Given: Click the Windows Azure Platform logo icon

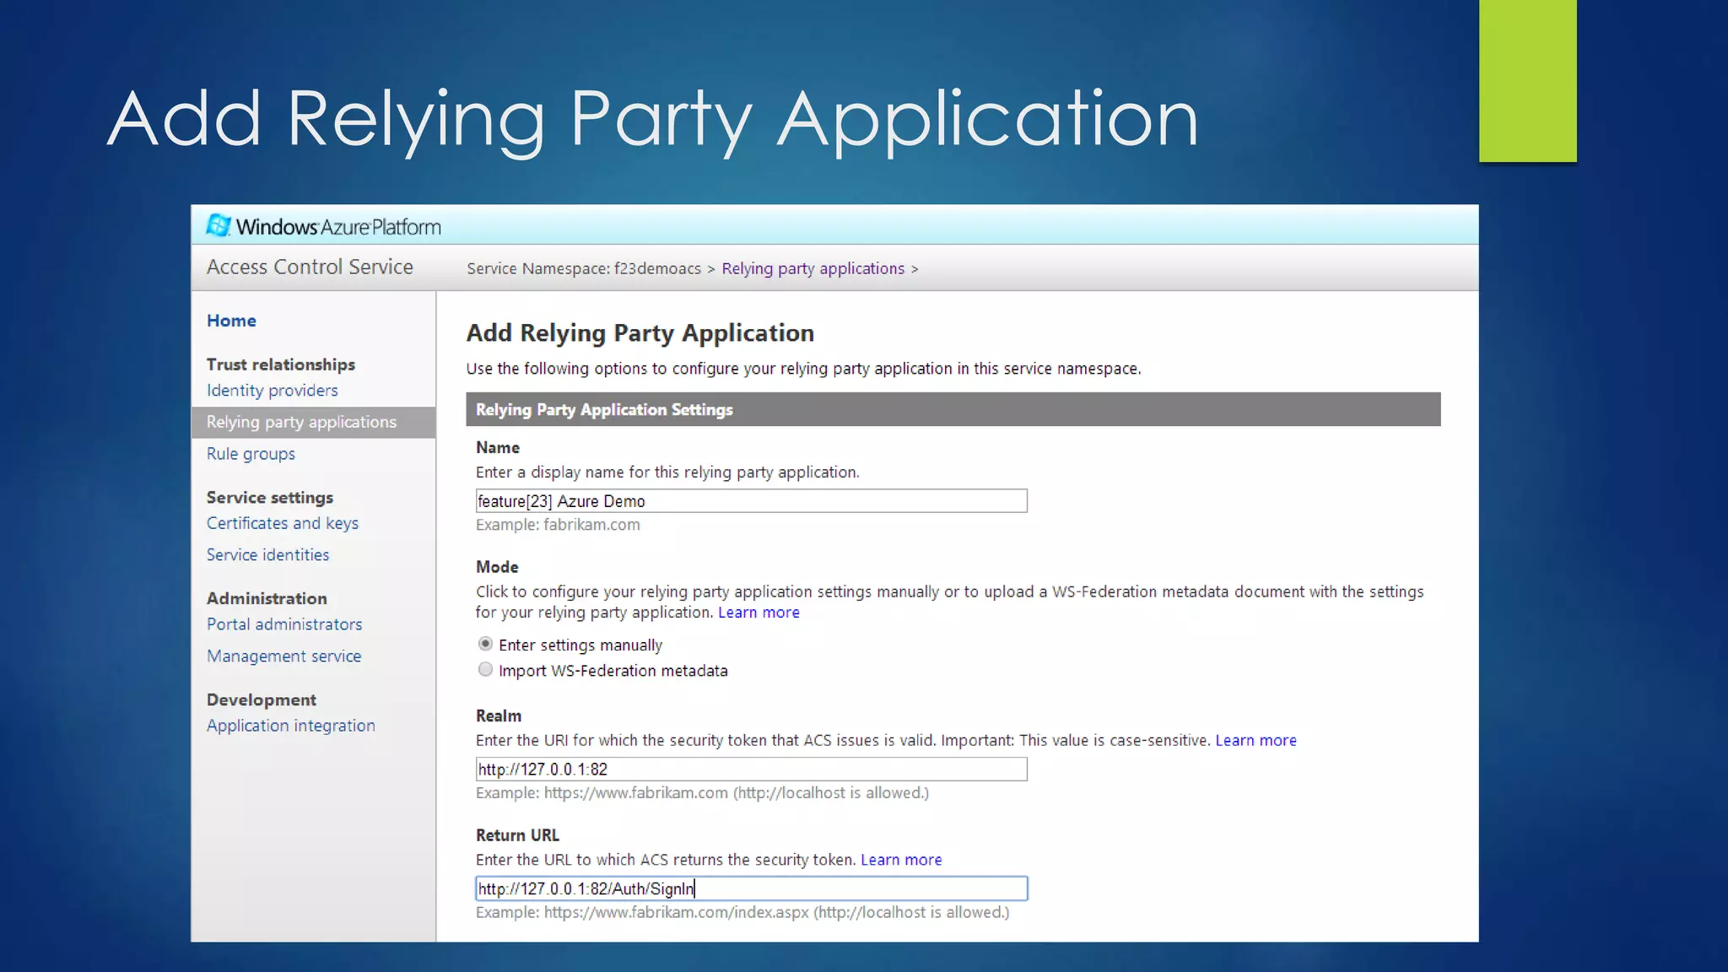Looking at the screenshot, I should [219, 225].
